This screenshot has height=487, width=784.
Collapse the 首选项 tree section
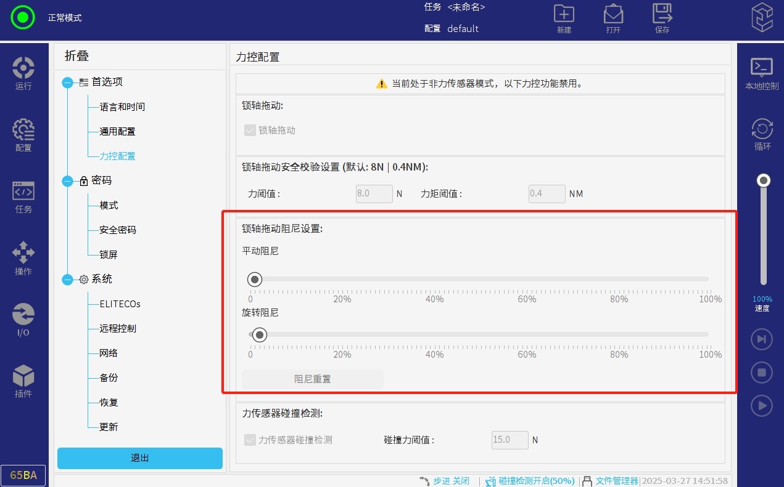point(67,83)
